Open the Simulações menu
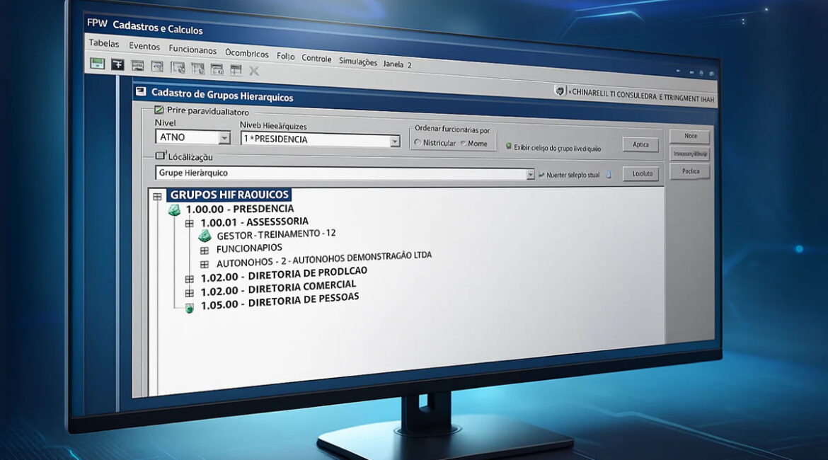This screenshot has width=828, height=460. 357,62
